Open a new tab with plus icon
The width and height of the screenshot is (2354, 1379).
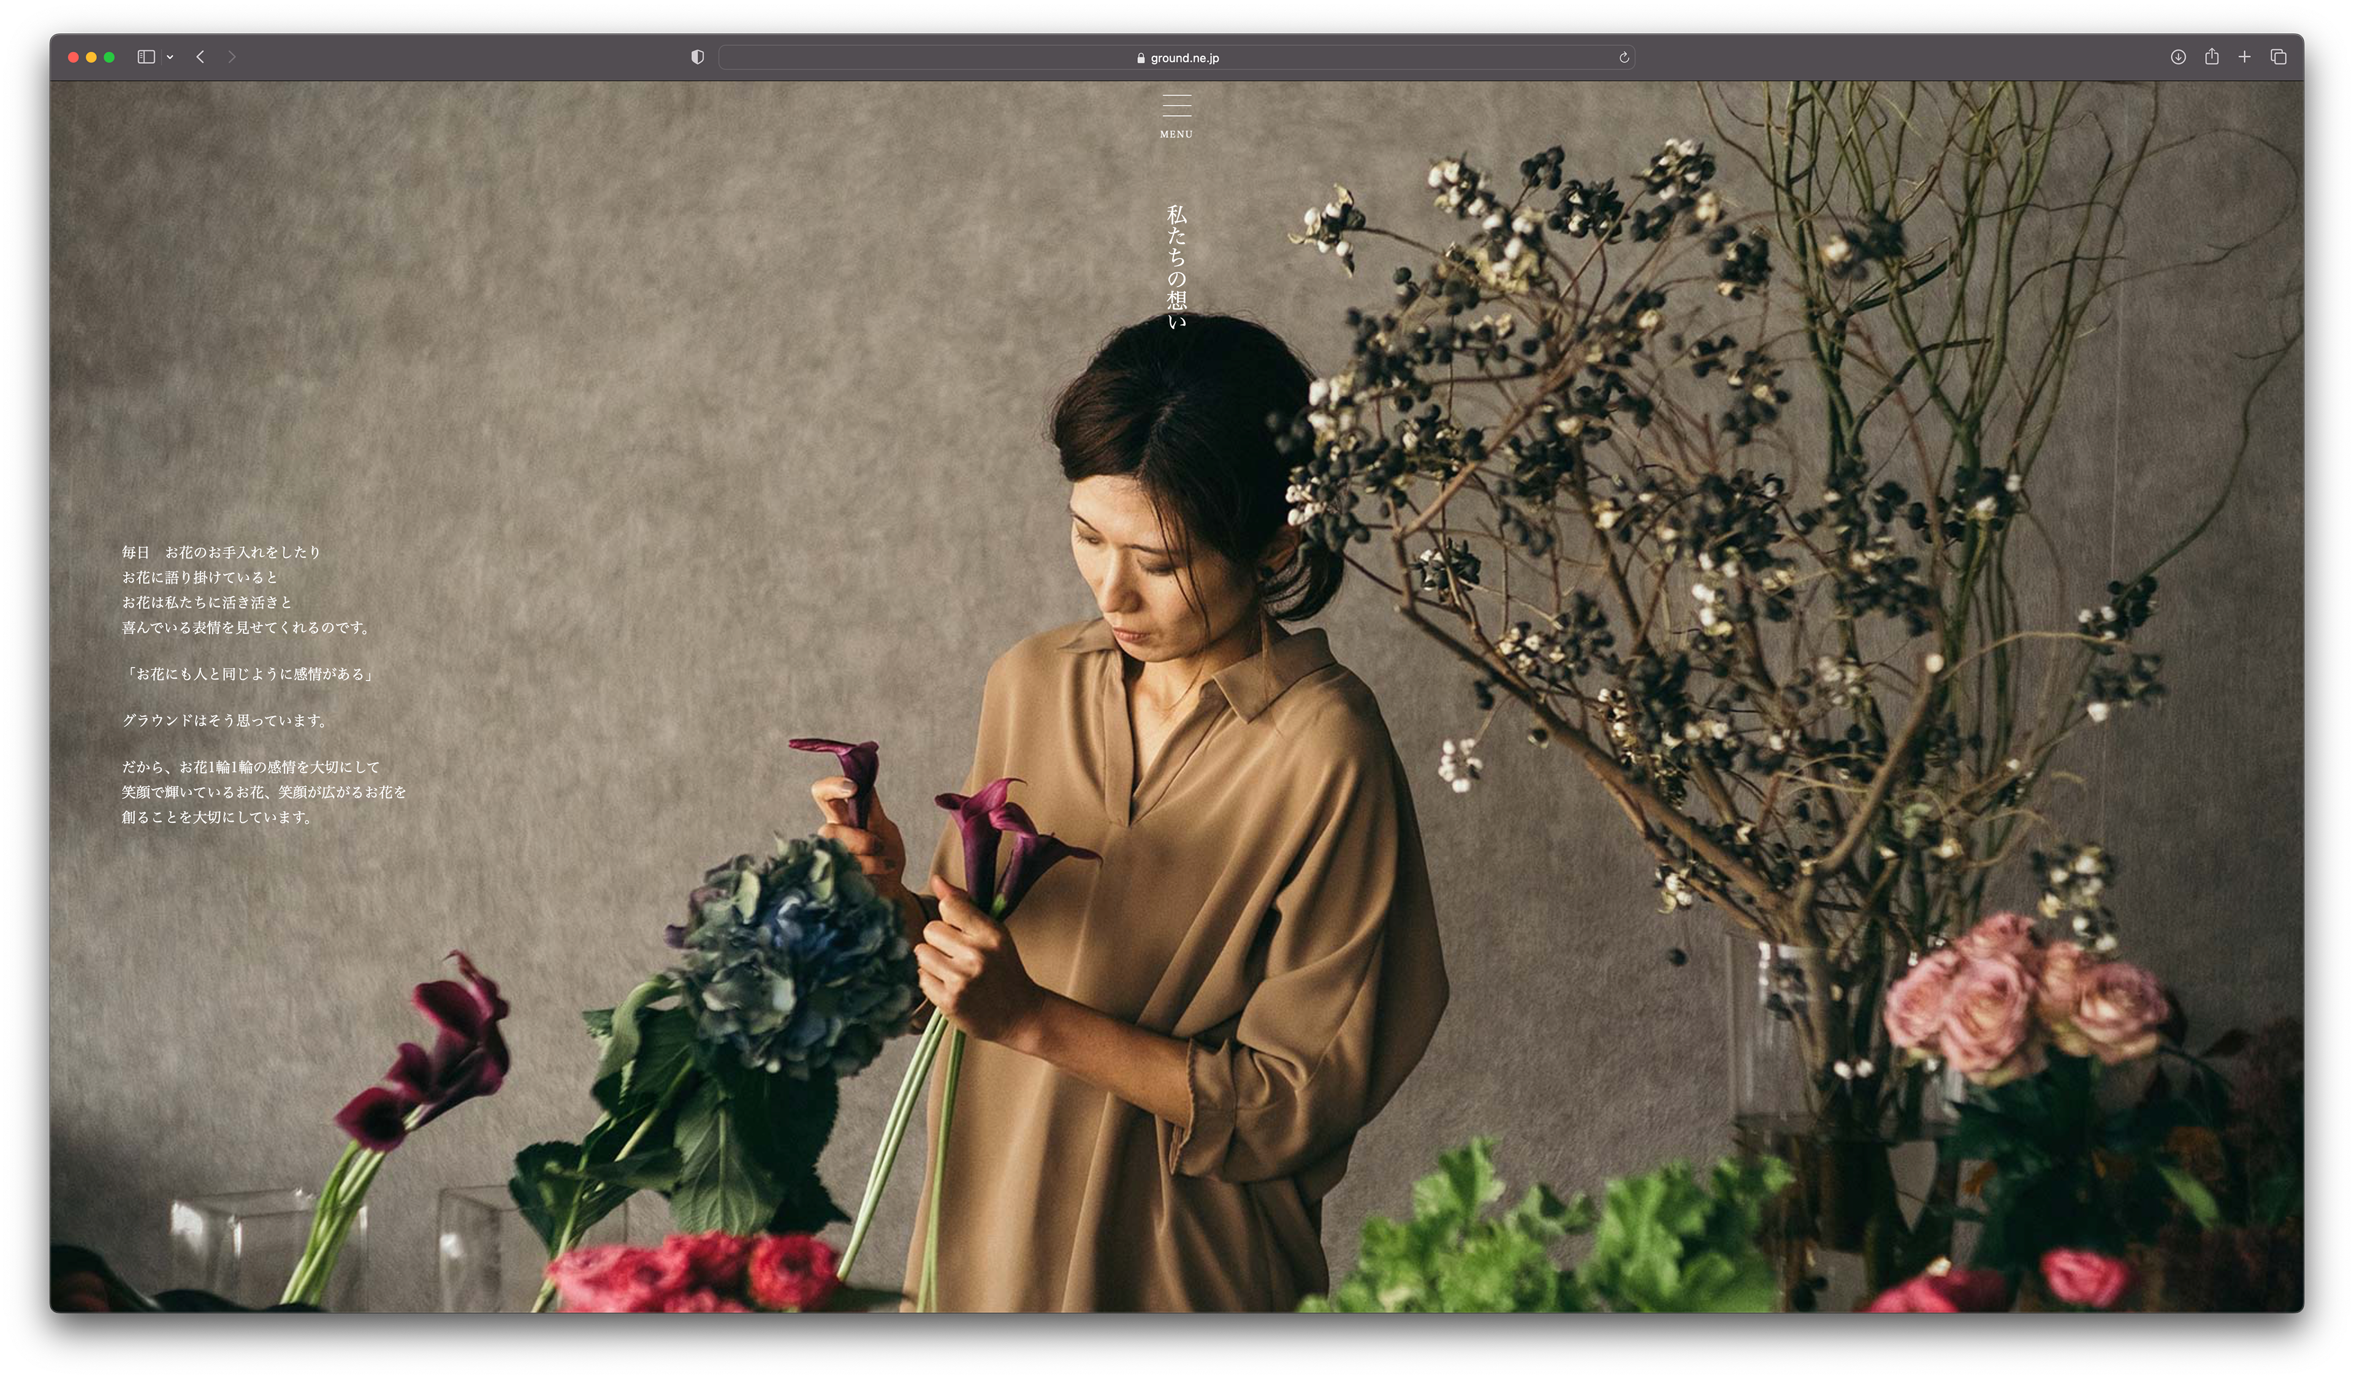(2245, 57)
